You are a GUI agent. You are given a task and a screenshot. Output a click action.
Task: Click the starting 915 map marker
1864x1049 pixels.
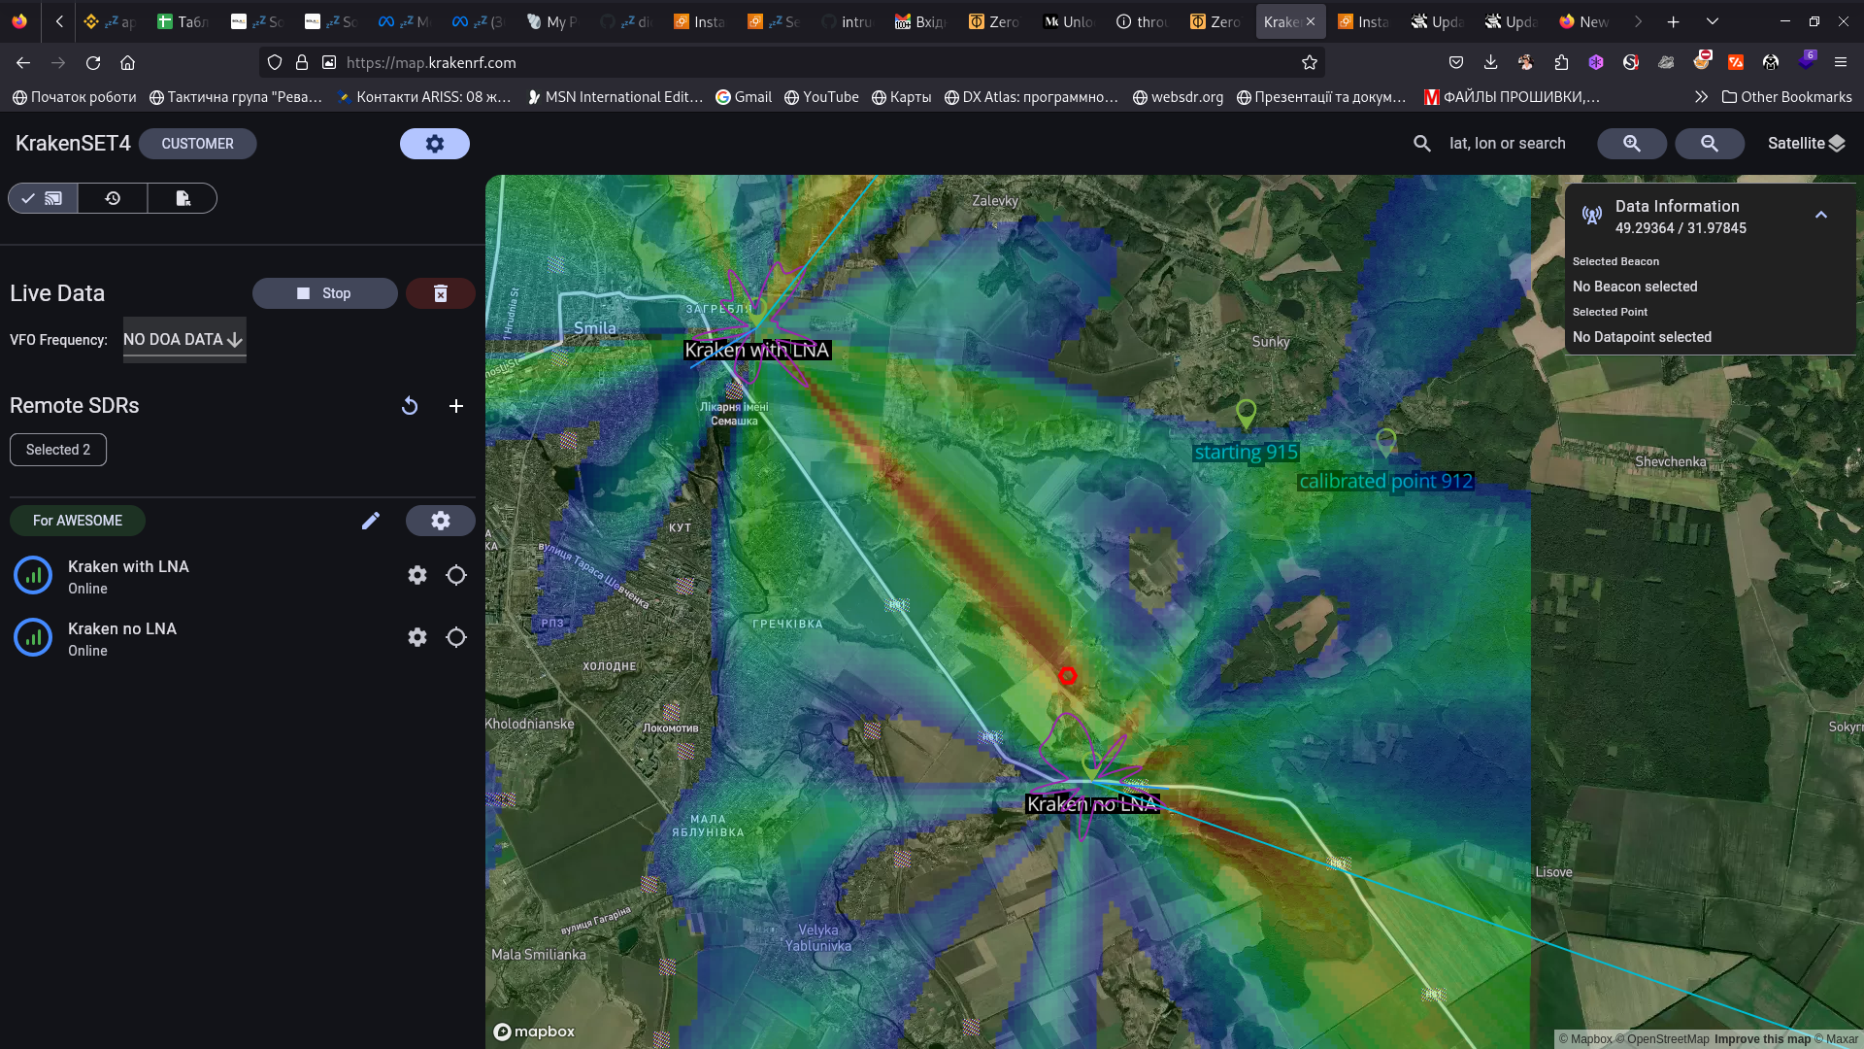click(x=1246, y=414)
